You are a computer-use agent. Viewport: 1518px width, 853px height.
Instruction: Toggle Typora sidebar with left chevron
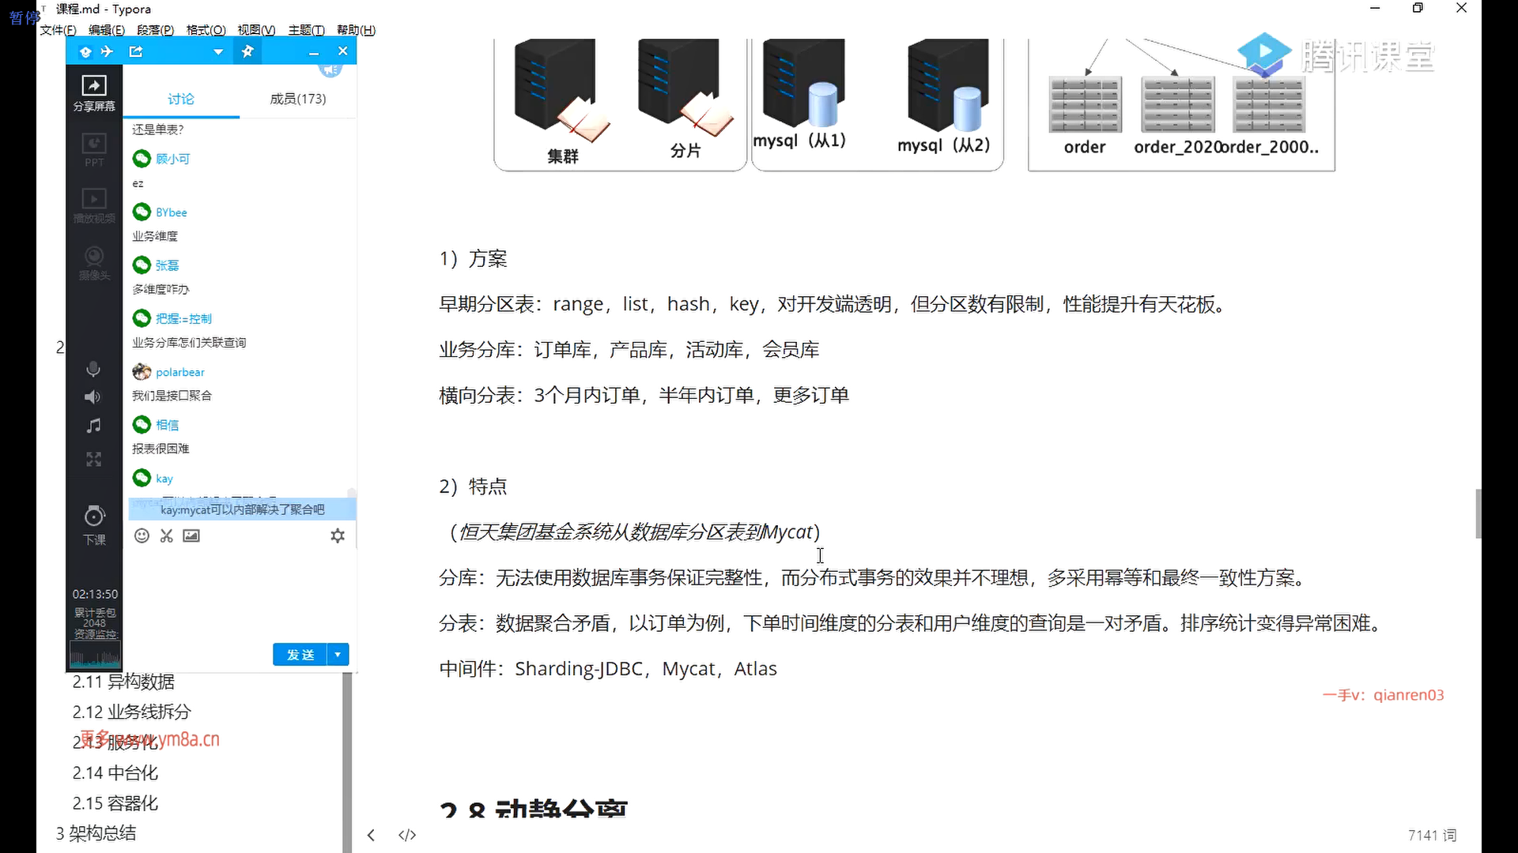pos(371,835)
